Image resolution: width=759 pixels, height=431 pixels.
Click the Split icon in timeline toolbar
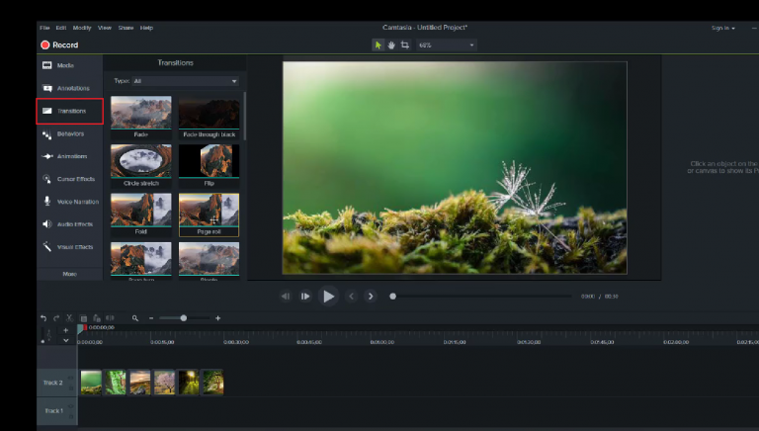pos(110,318)
